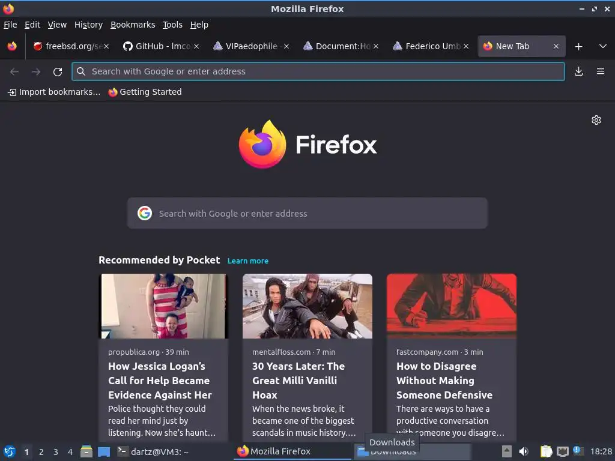The height and width of the screenshot is (461, 615).
Task: Expand the list all tabs chevron
Action: coord(603,46)
